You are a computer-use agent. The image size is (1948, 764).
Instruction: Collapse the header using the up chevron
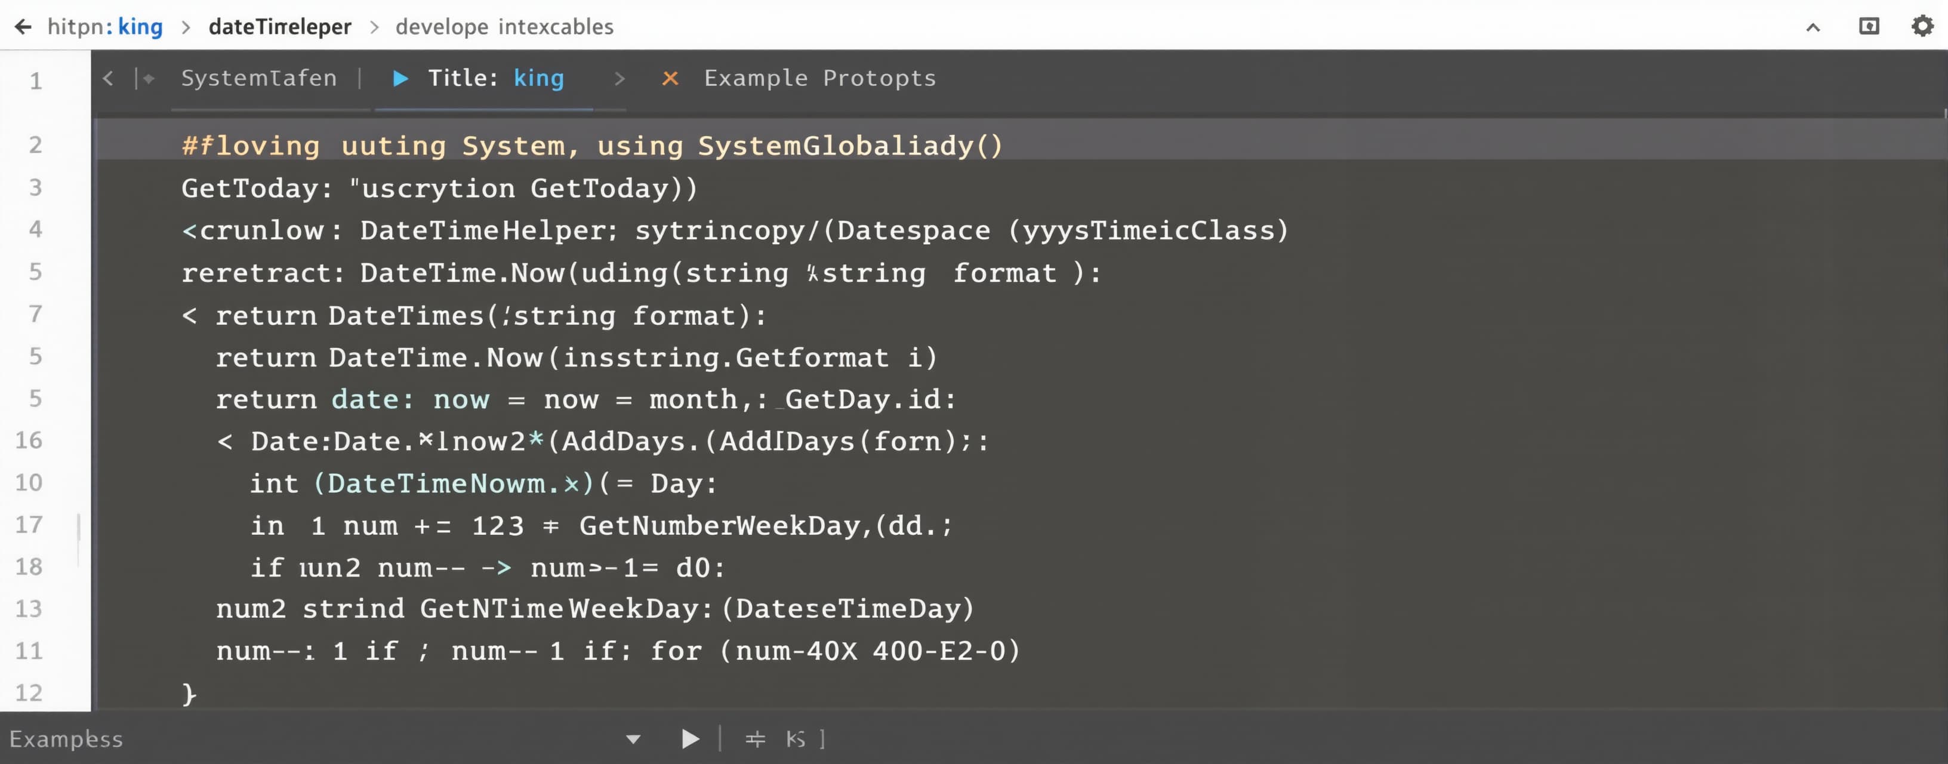click(1813, 28)
